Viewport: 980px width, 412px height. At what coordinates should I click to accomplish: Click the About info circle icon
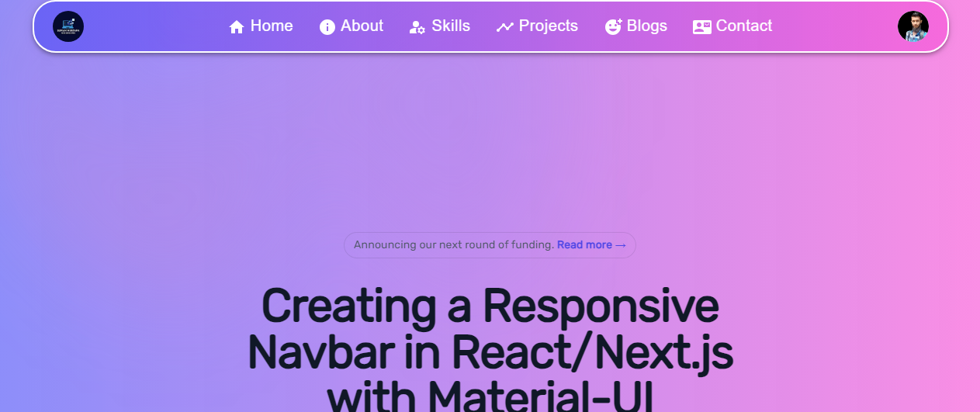point(327,27)
